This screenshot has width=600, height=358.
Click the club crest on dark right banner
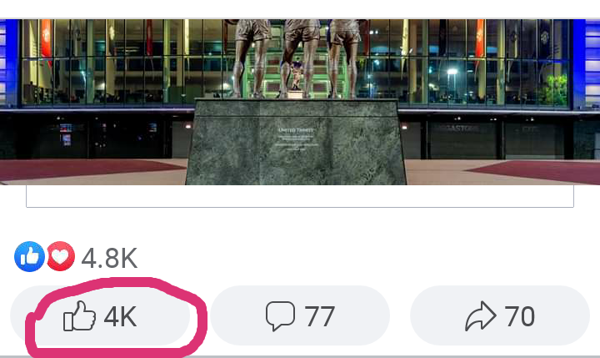coord(545,38)
